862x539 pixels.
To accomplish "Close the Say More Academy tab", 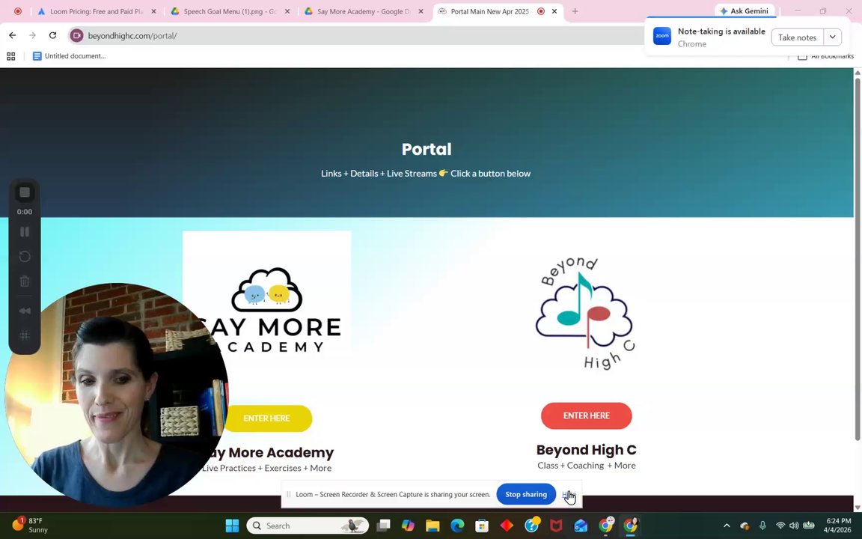I will 421,11.
